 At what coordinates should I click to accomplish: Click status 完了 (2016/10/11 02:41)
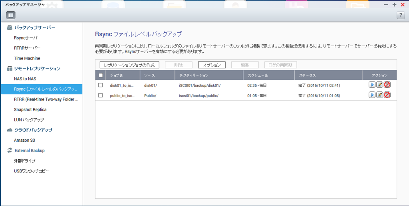click(319, 85)
